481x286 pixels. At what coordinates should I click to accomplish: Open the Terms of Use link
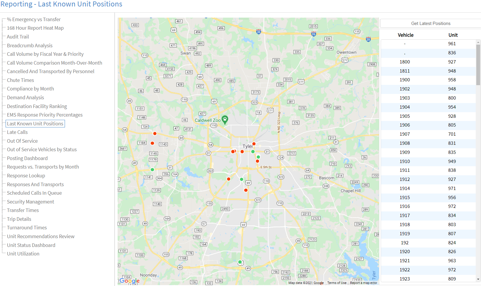(337, 283)
